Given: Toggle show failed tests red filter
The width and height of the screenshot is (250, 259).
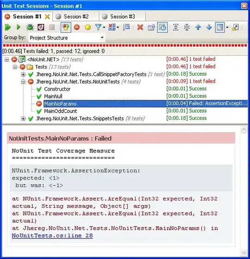Looking at the screenshot, I should click(77, 27).
